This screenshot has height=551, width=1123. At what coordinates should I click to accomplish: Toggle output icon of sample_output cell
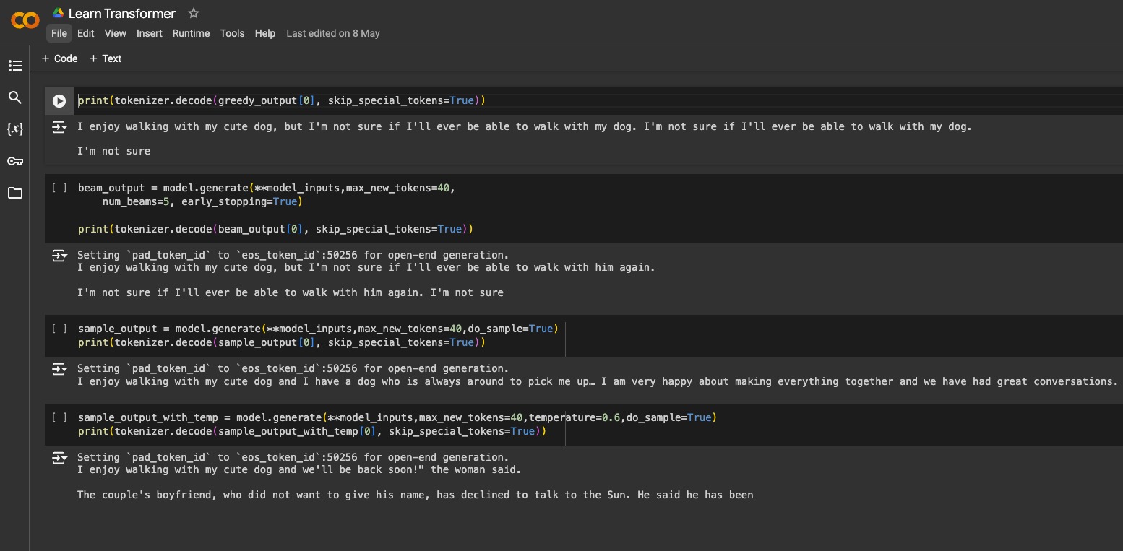[x=59, y=369]
